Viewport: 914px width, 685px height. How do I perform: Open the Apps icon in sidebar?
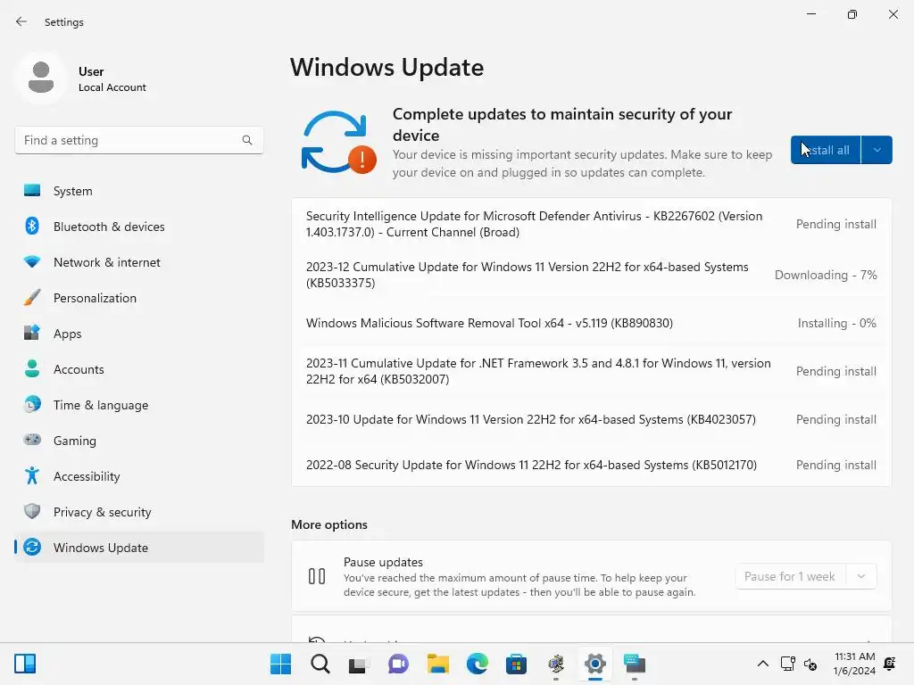point(32,334)
